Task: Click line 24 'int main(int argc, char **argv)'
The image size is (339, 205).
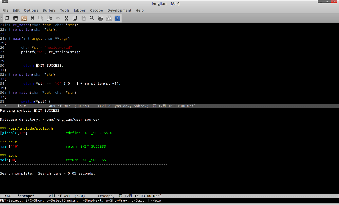Action: point(37,38)
